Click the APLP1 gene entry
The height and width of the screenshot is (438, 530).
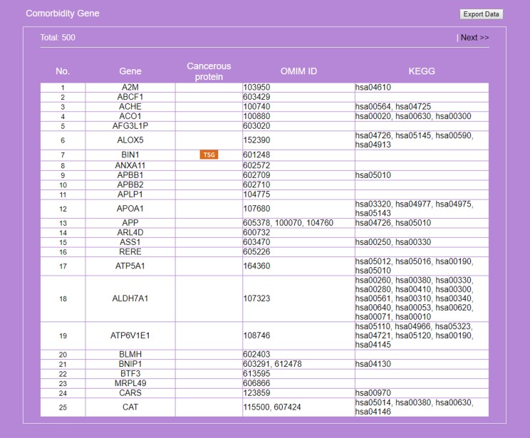pyautogui.click(x=130, y=194)
